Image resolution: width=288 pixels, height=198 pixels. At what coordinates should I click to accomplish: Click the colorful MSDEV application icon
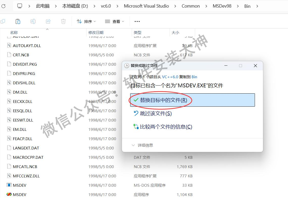tap(9, 194)
